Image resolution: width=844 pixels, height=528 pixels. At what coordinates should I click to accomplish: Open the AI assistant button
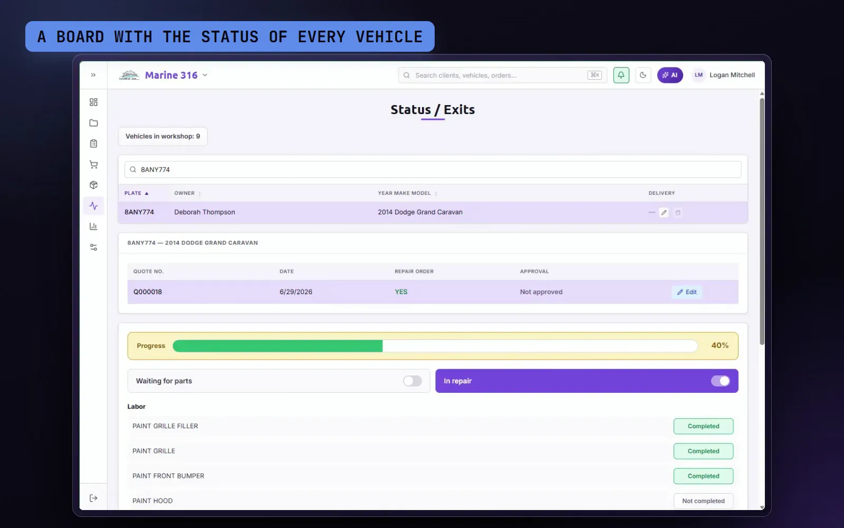coord(670,75)
